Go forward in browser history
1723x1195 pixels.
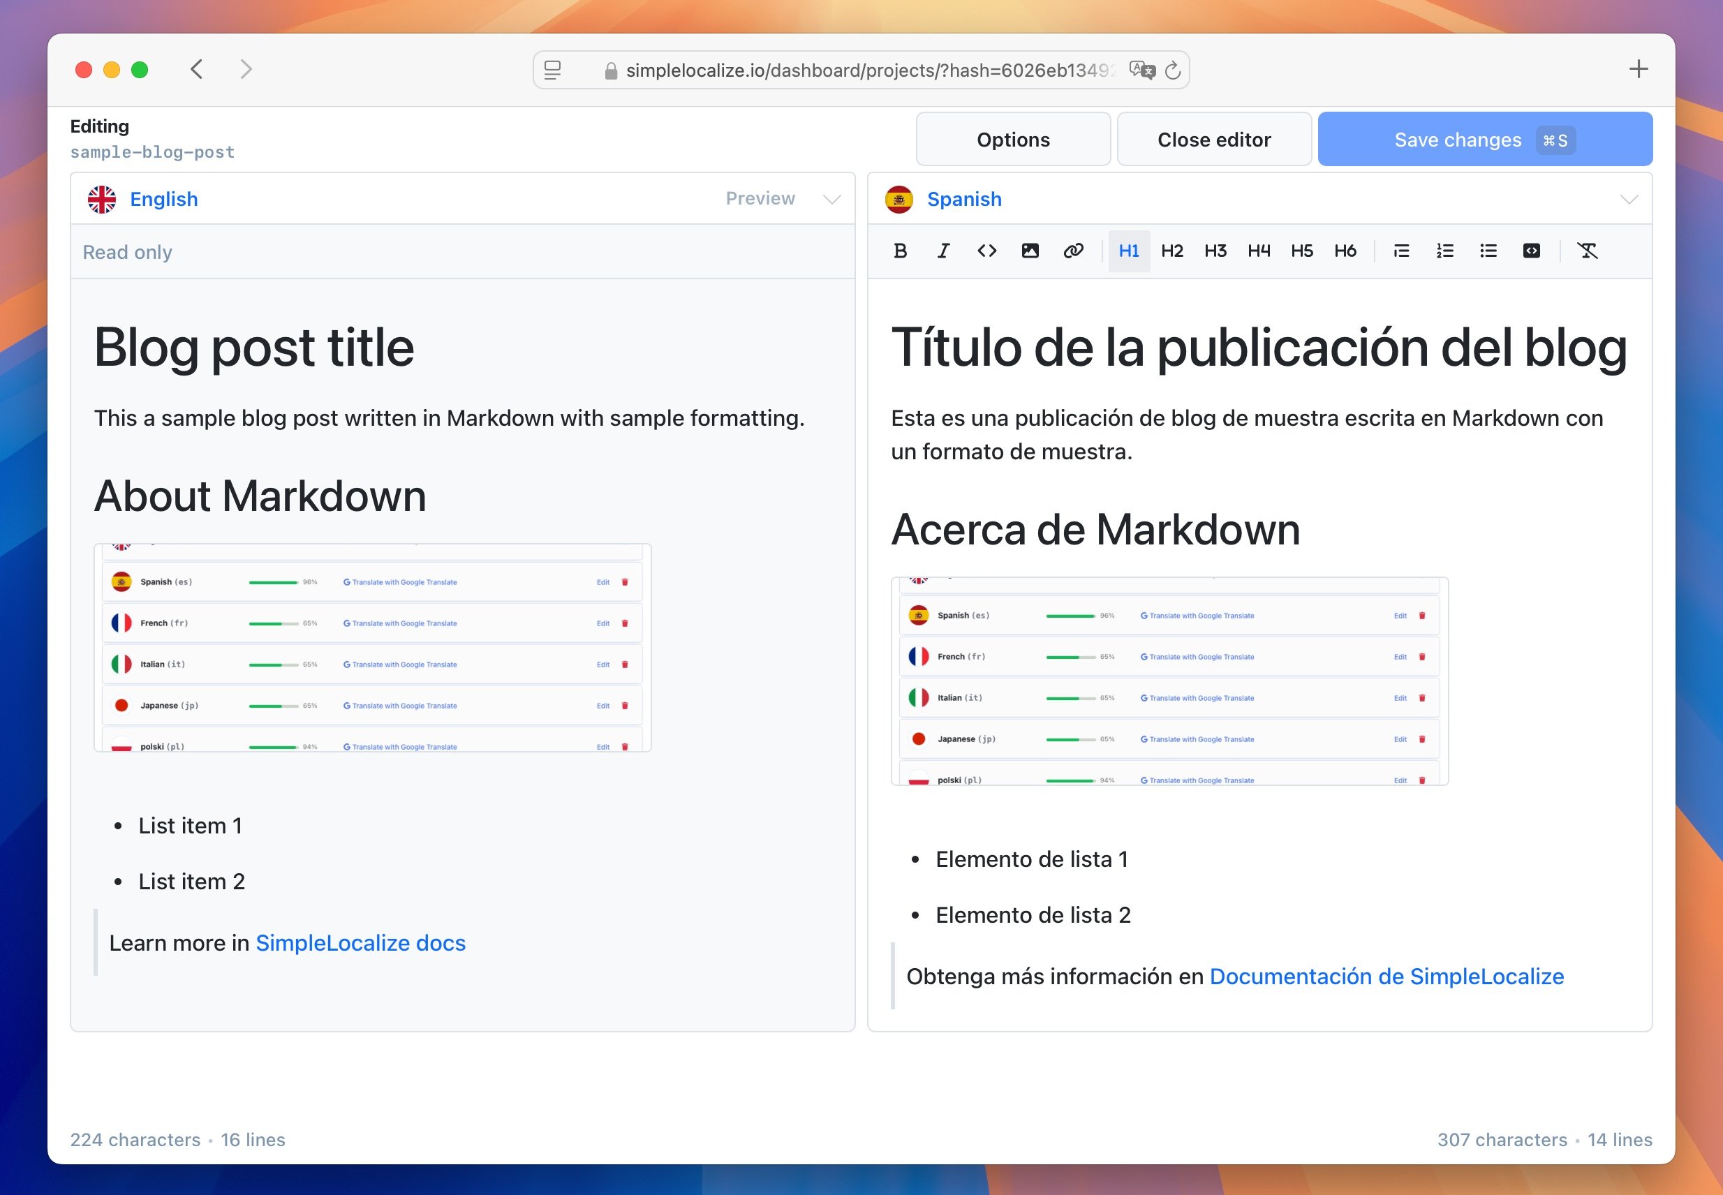(x=246, y=70)
